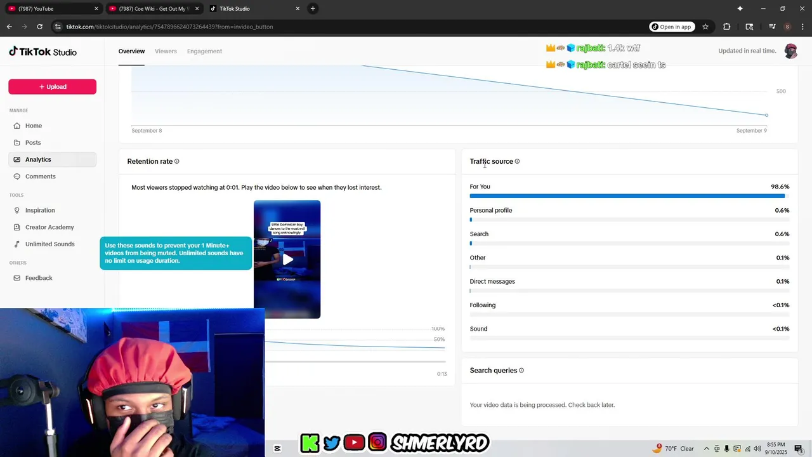
Task: Switch to the Engagement tab
Action: pyautogui.click(x=204, y=51)
